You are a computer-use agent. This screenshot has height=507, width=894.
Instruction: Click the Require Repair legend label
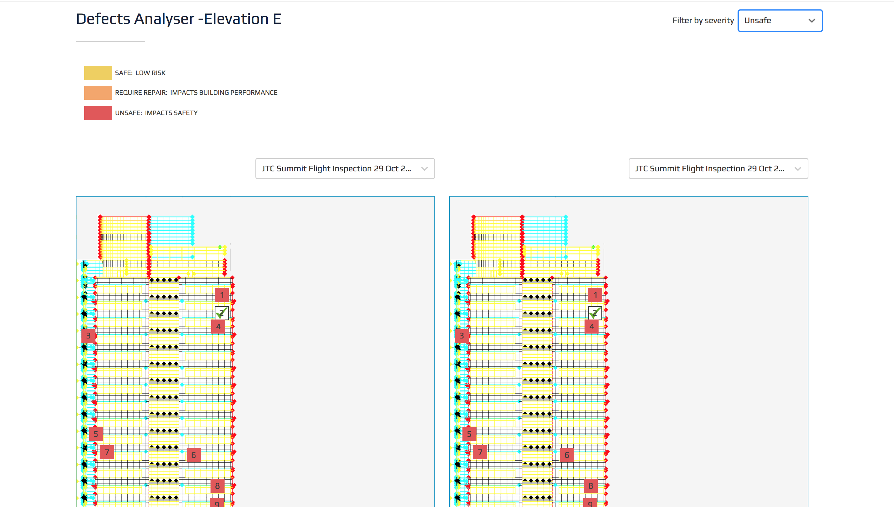click(x=196, y=93)
